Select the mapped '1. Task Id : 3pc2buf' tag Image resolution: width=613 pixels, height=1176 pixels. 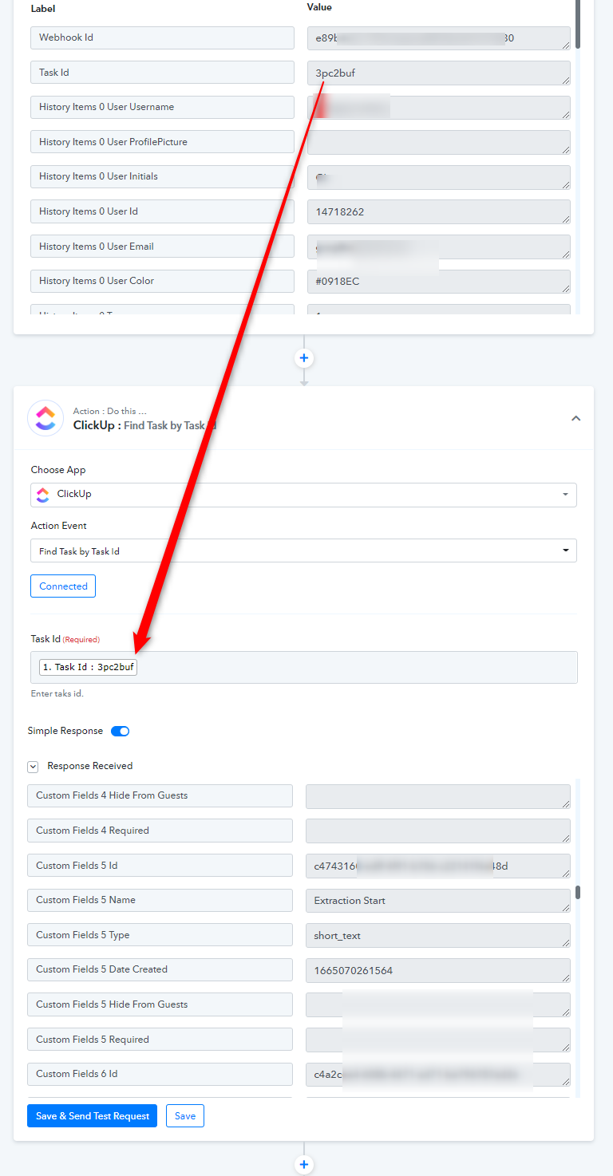click(88, 667)
